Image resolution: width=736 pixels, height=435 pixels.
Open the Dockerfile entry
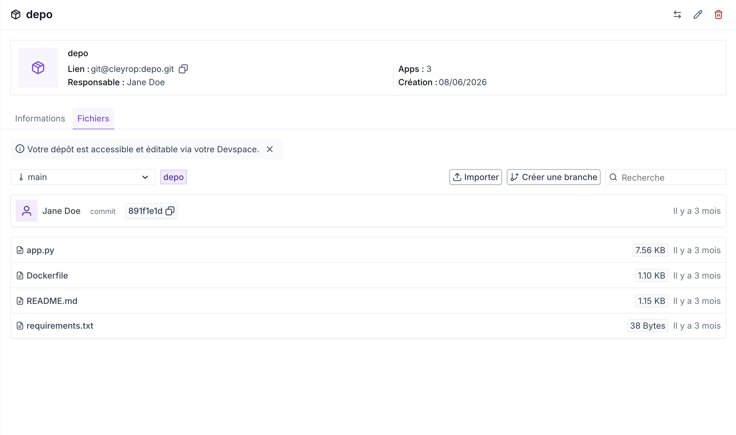(x=47, y=275)
